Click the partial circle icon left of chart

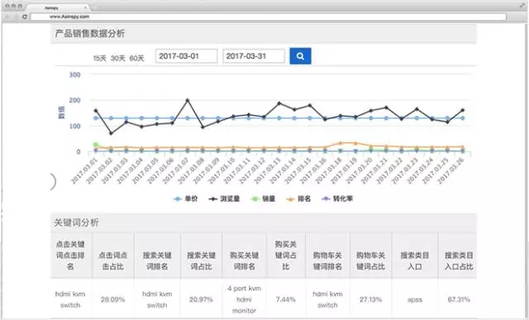(53, 182)
